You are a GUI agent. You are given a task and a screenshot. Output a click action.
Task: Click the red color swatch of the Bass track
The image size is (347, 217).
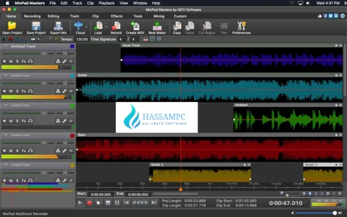(72, 135)
